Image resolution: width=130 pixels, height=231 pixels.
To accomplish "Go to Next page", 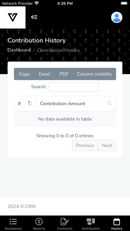I will (107, 145).
